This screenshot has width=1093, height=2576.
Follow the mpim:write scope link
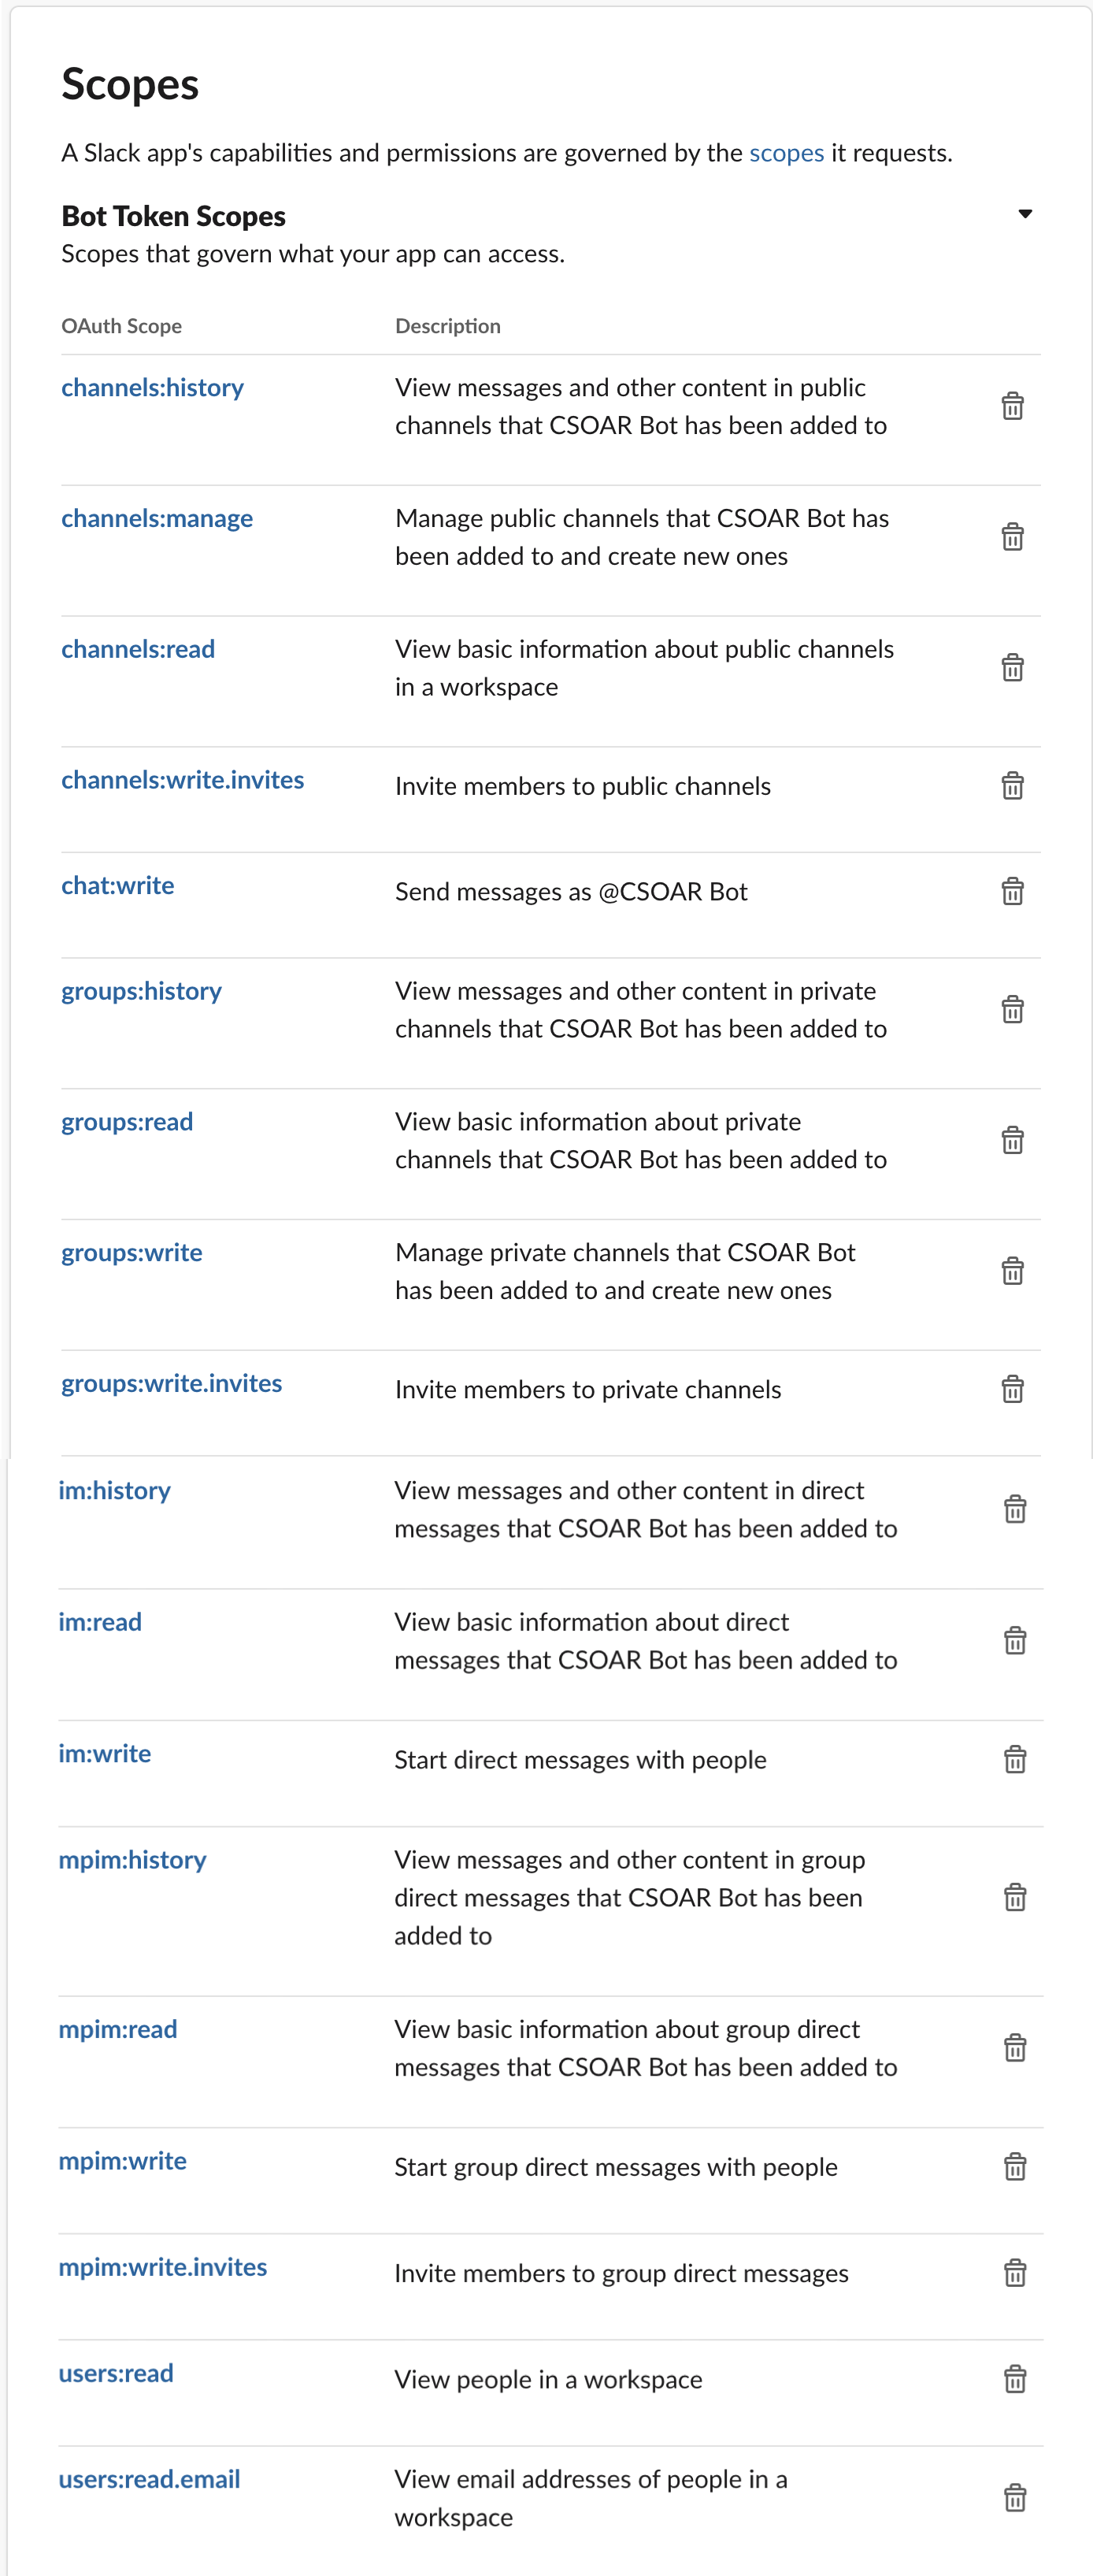pyautogui.click(x=122, y=2161)
